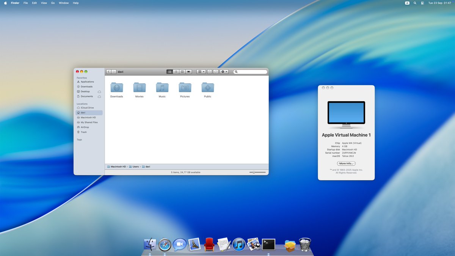Open the Edit menu

pyautogui.click(x=35, y=3)
